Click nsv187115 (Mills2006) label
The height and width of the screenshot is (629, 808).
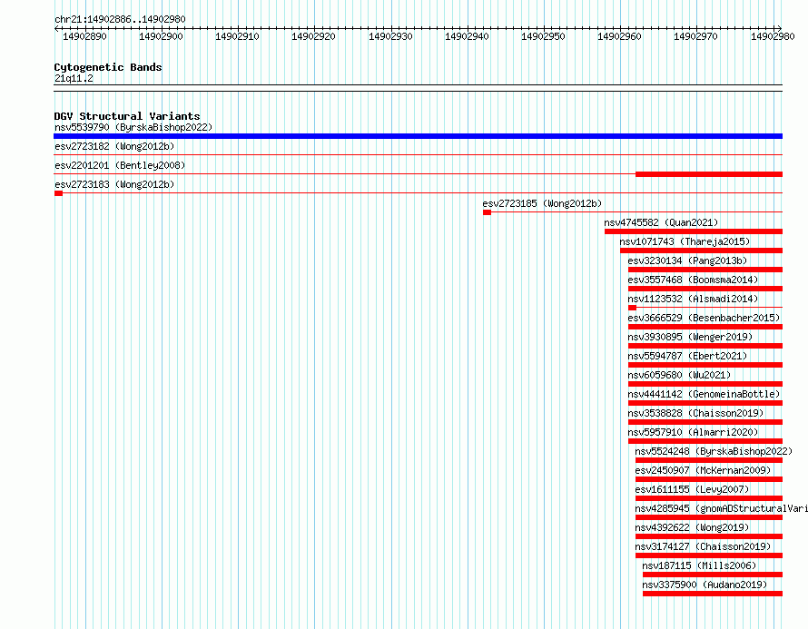coord(699,565)
